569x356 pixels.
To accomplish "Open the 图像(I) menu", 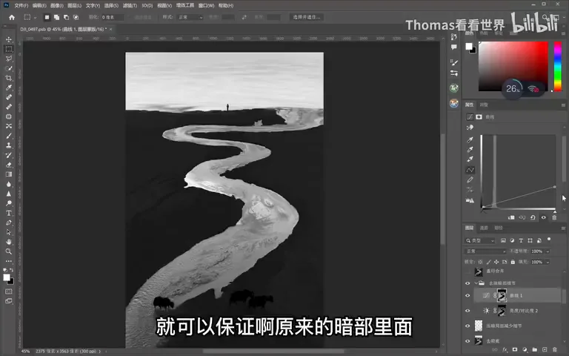I will 56,5.
